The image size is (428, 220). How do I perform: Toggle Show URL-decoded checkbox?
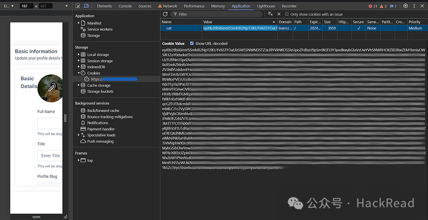[192, 44]
